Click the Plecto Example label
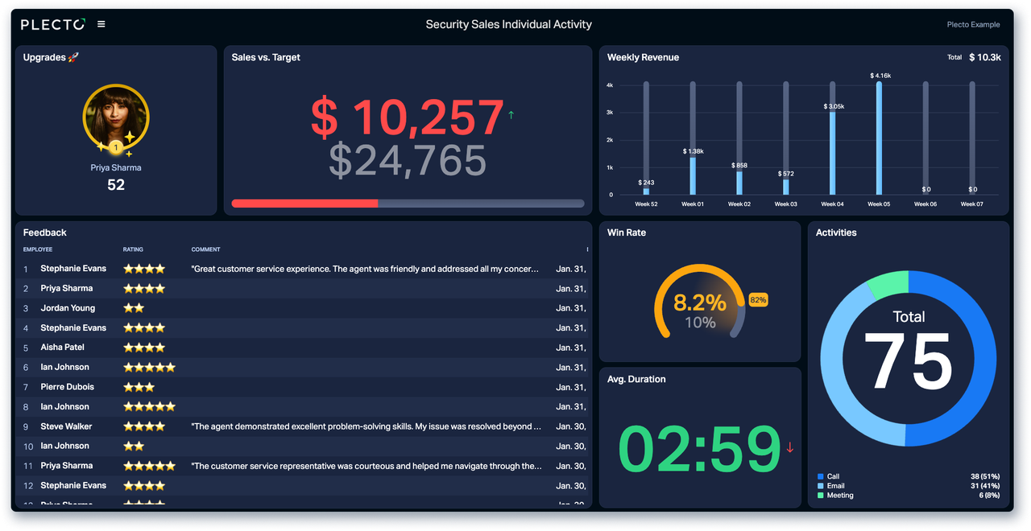 (x=973, y=25)
